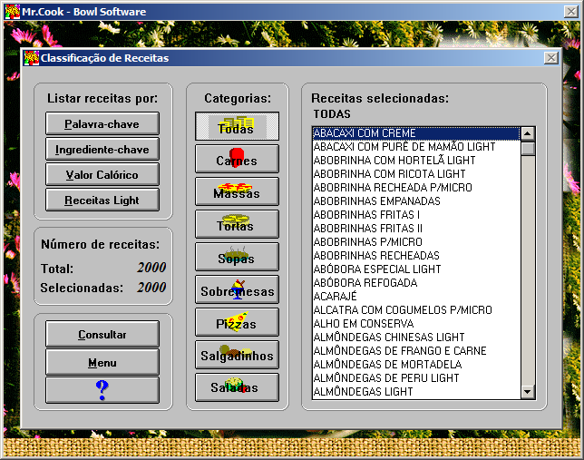Click the blue question mark help button
This screenshot has height=460, width=584.
click(x=102, y=390)
